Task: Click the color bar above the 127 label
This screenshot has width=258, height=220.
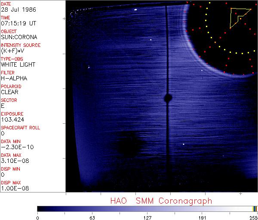Action: pos(147,209)
